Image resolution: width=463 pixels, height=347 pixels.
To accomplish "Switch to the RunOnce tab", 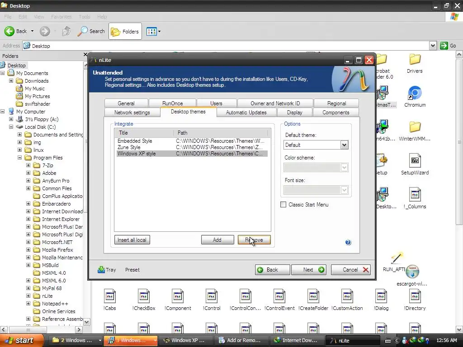I will pyautogui.click(x=172, y=103).
